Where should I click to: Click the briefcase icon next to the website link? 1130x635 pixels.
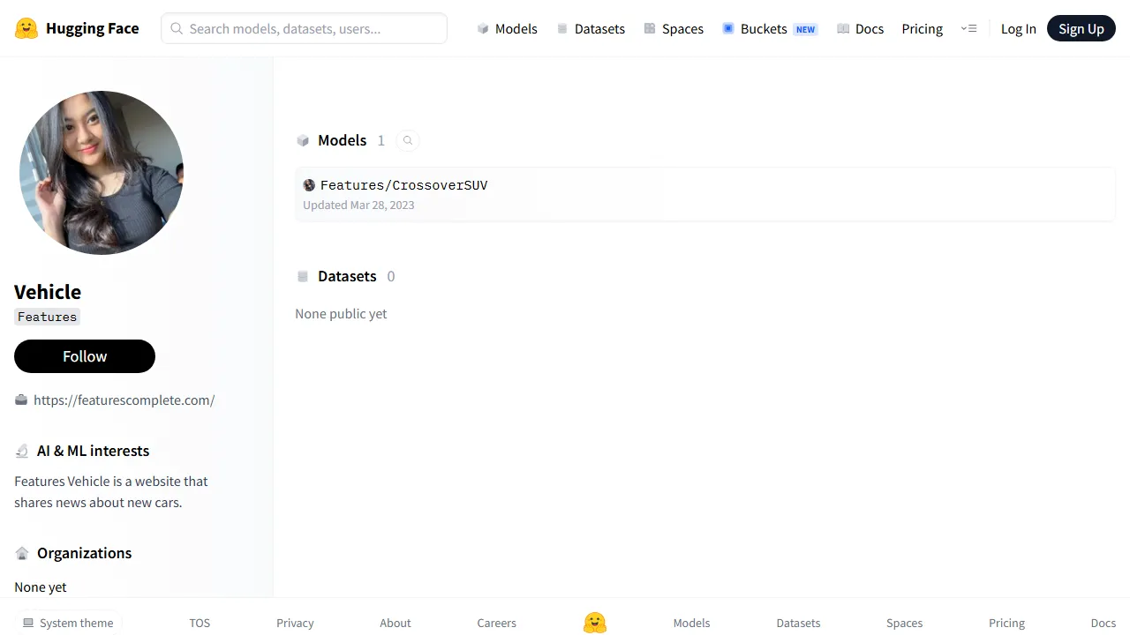[x=21, y=400]
